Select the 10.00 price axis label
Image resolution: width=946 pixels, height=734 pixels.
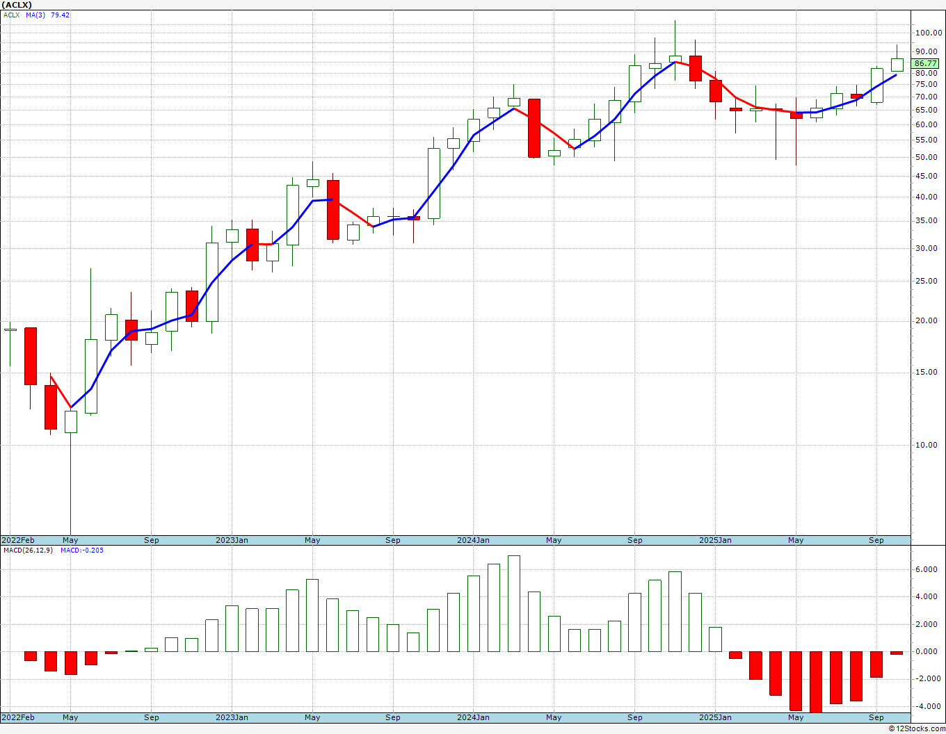tap(927, 445)
